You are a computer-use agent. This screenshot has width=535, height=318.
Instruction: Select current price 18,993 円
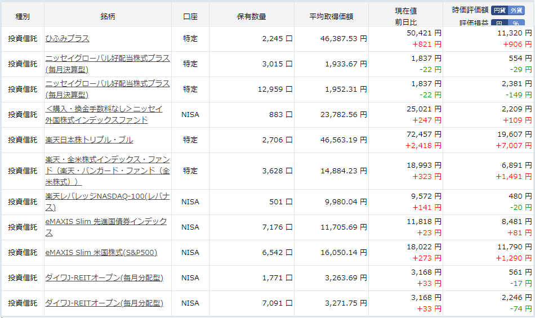pos(424,165)
